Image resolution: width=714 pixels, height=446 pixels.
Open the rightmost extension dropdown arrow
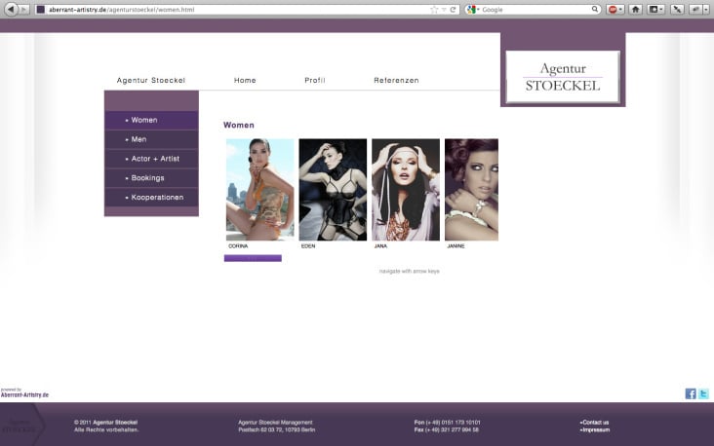[706, 10]
